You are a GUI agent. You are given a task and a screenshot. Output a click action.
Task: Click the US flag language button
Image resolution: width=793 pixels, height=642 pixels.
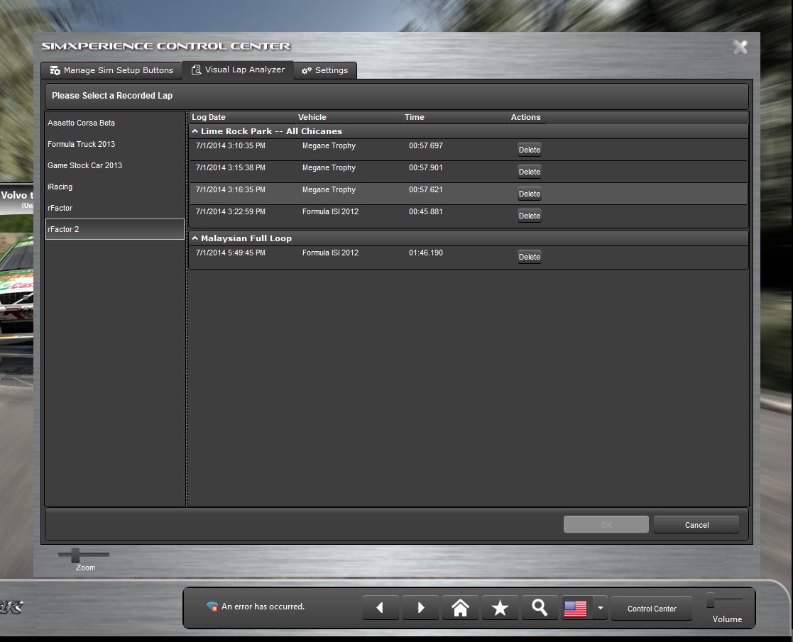[x=576, y=608]
